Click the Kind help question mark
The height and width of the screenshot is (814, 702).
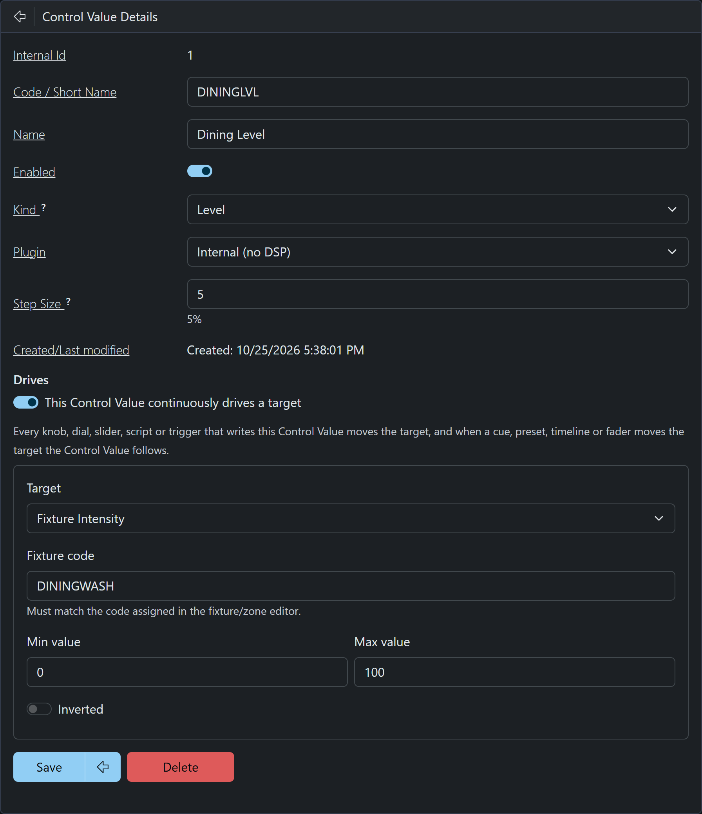click(x=43, y=207)
